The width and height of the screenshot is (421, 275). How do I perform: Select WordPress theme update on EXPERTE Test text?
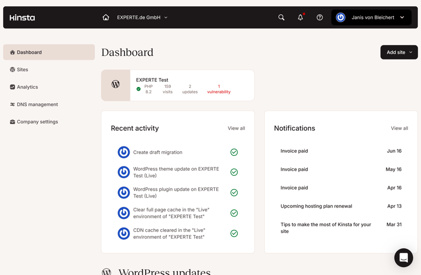coord(176,172)
